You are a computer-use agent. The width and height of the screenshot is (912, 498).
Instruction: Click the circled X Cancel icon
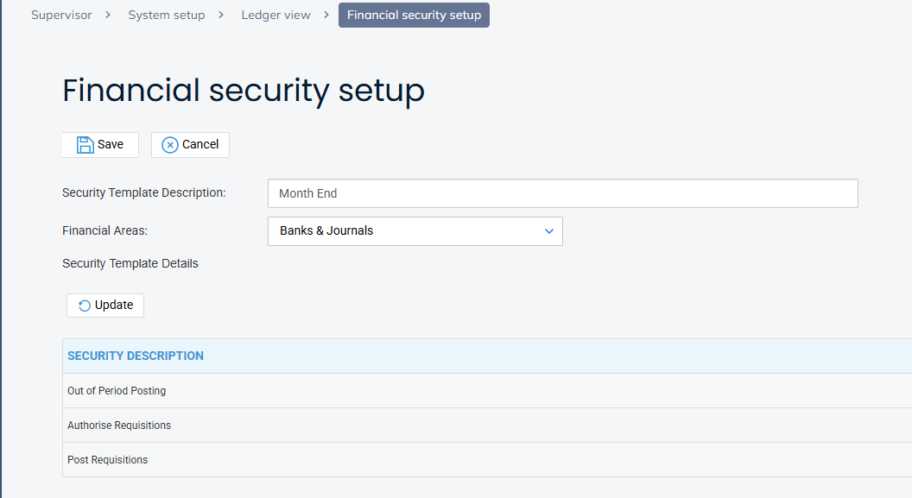pos(170,145)
